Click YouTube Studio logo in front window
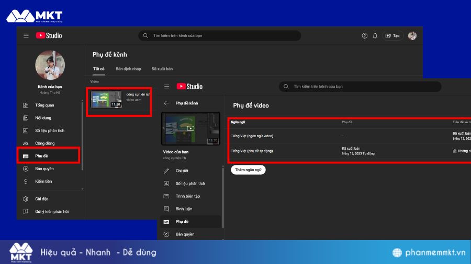 click(189, 87)
